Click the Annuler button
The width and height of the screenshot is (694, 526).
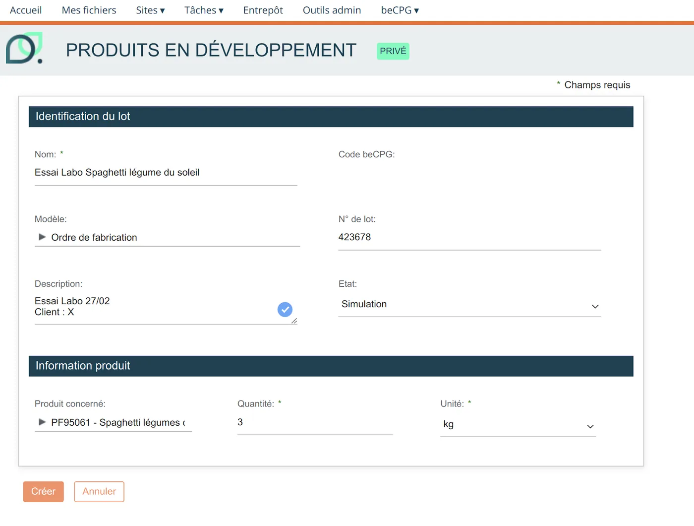[x=99, y=492]
